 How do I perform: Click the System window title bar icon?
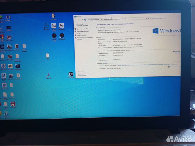(x=75, y=16)
